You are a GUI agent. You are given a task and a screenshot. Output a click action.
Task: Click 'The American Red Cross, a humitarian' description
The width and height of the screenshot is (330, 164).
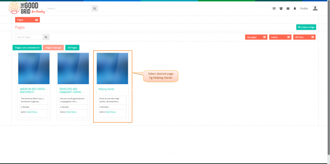click(32, 100)
